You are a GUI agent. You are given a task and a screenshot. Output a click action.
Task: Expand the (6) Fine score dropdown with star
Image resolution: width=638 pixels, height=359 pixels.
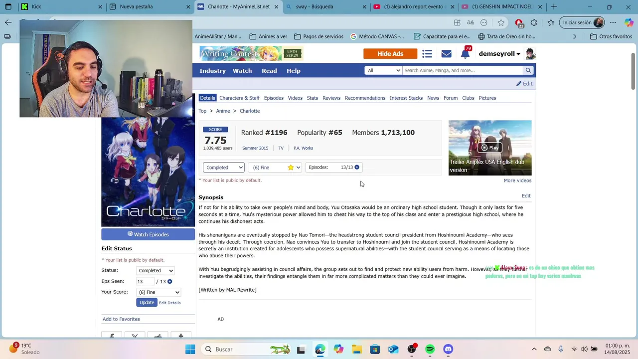click(275, 168)
